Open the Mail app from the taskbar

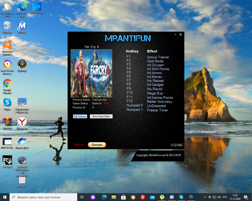(x=152, y=197)
